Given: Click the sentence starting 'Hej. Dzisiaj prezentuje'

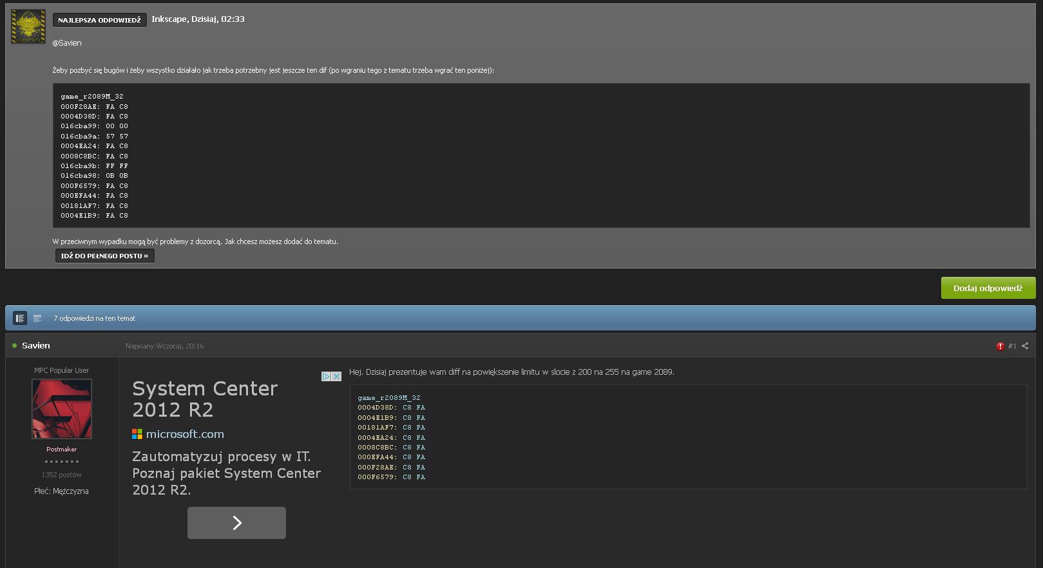Looking at the screenshot, I should coord(512,372).
